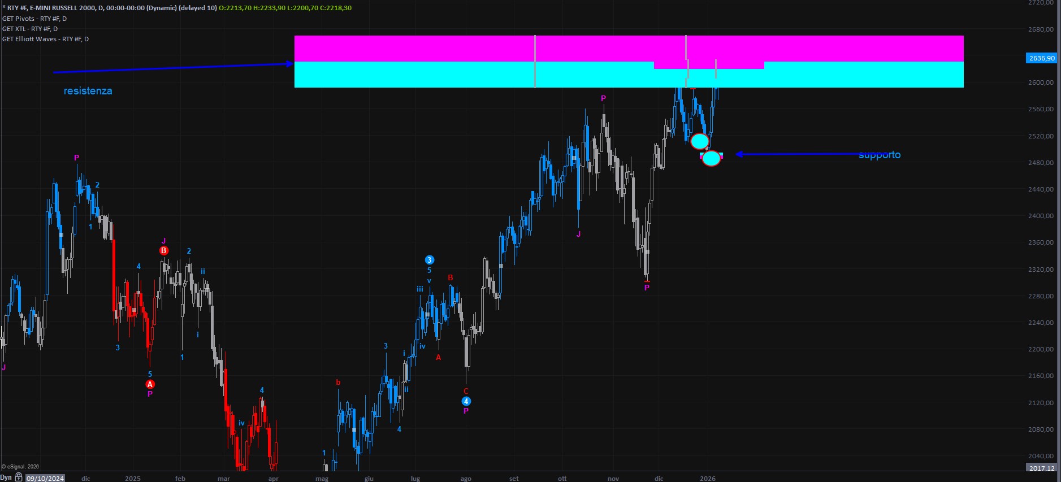
Task: Select the GET Elliott Waves study label
Action: point(45,39)
